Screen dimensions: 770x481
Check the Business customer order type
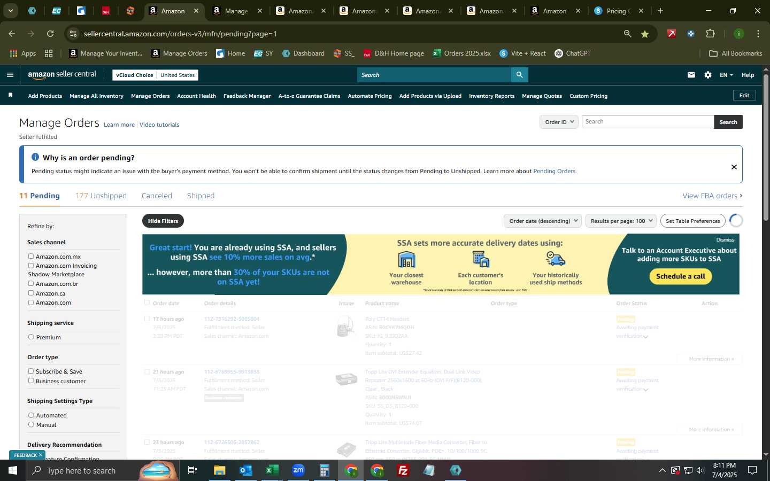coord(31,381)
